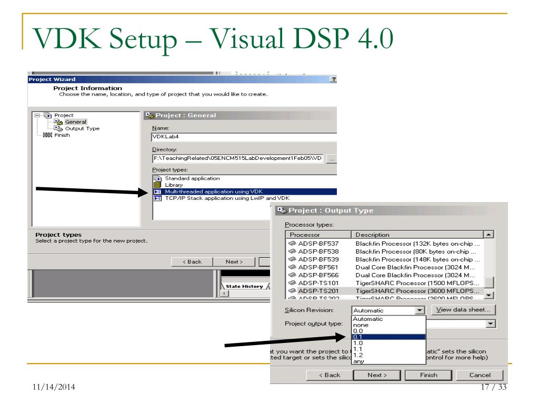Click Next on the Output Type page

pyautogui.click(x=377, y=375)
